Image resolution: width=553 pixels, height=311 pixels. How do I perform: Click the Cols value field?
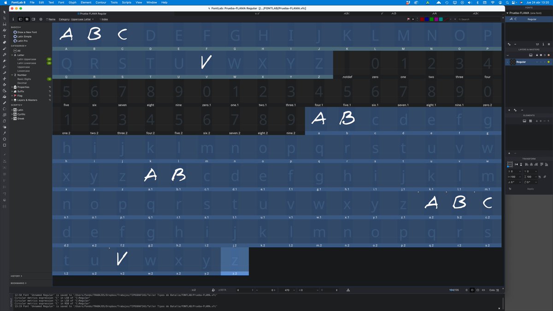(x=498, y=290)
